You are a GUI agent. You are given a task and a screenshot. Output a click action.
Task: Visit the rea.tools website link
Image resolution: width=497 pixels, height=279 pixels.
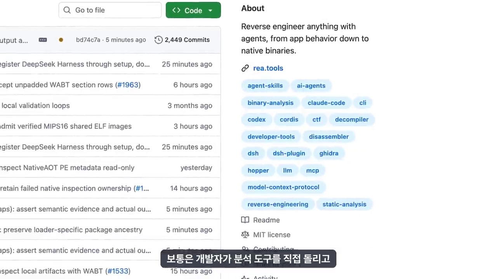coord(268,68)
